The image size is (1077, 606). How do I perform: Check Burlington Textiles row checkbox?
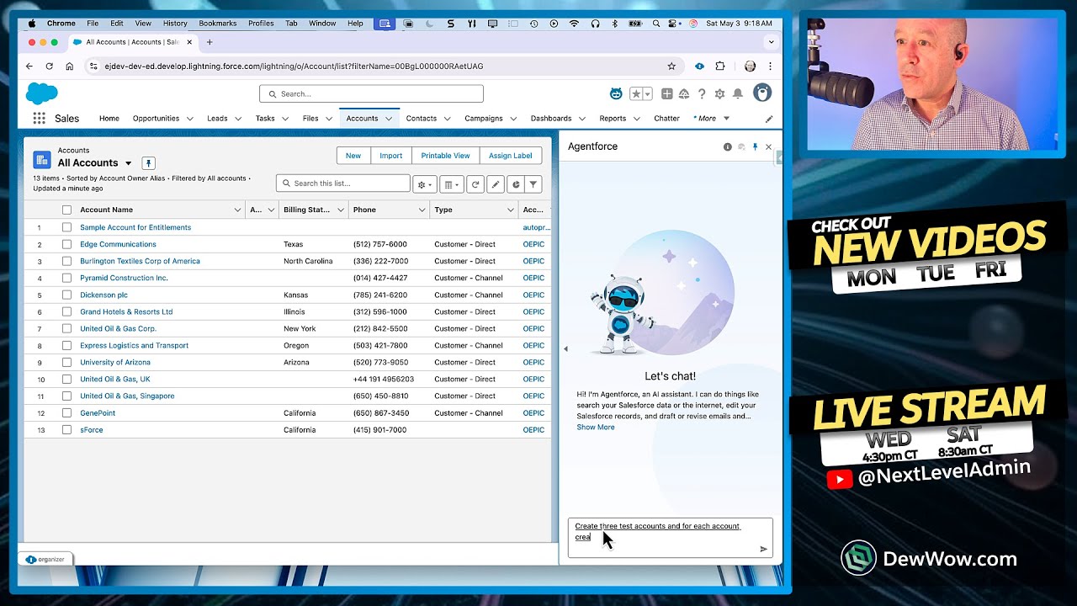click(66, 261)
